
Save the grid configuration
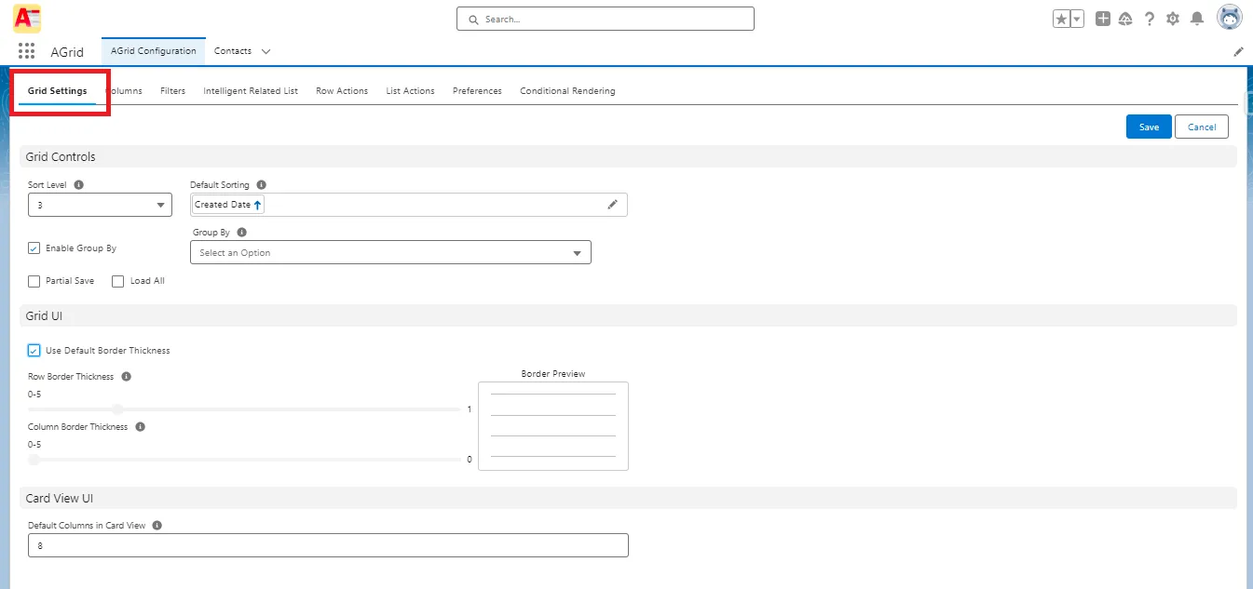coord(1148,127)
